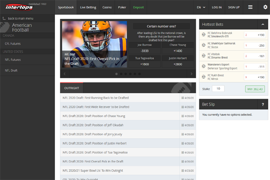Select -250 odds for FC Shakhtyor Salihorsk match
The height and width of the screenshot is (180, 270).
click(255, 45)
